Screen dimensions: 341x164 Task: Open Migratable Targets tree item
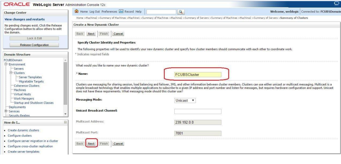(31, 82)
